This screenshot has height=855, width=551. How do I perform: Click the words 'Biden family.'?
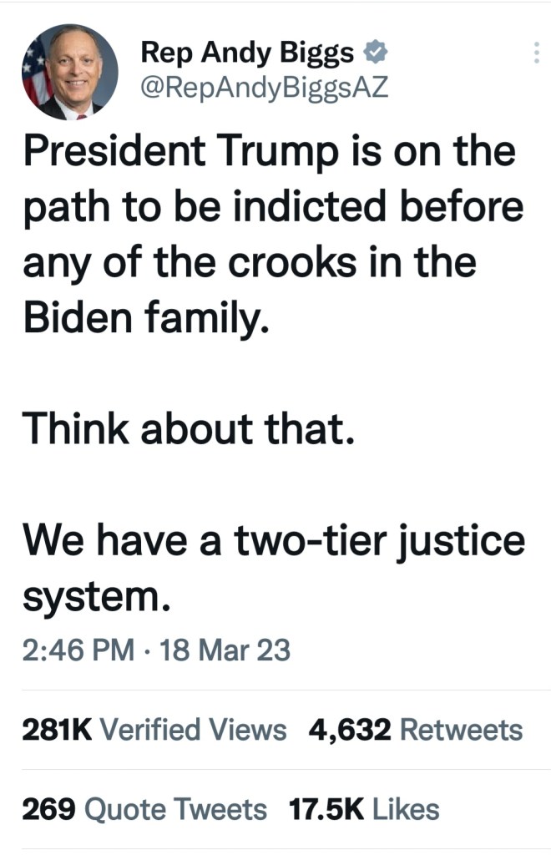click(146, 319)
